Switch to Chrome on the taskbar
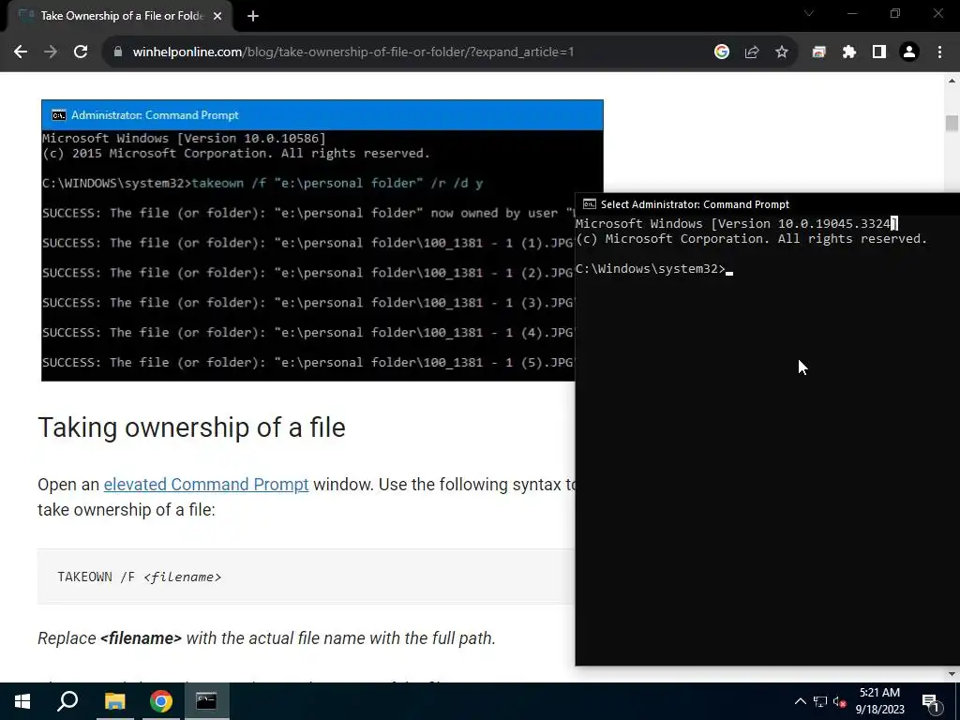Image resolution: width=960 pixels, height=720 pixels. click(x=160, y=701)
